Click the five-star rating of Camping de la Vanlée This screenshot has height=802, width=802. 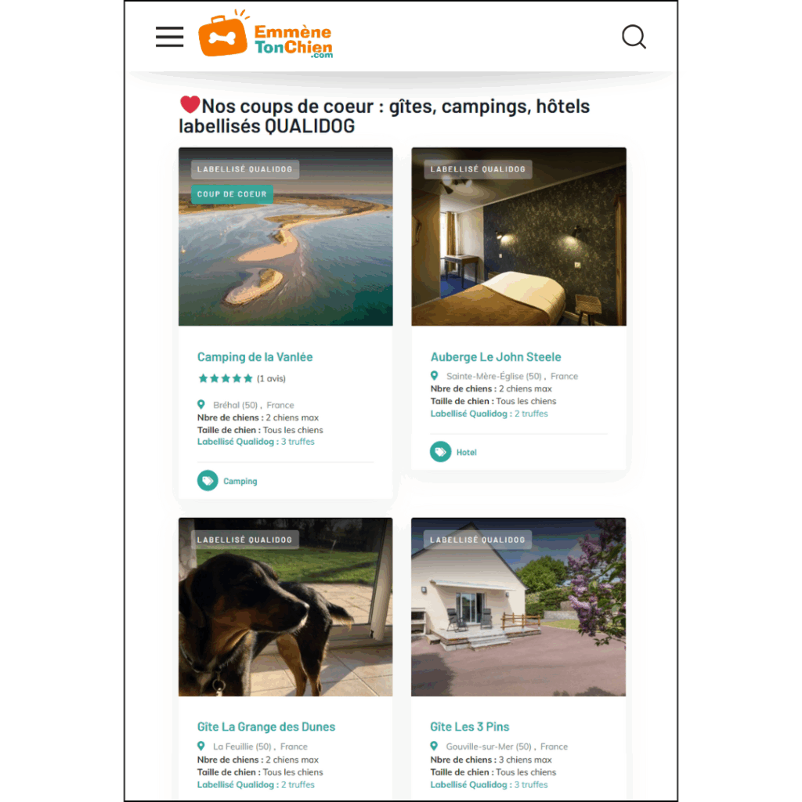pos(226,378)
